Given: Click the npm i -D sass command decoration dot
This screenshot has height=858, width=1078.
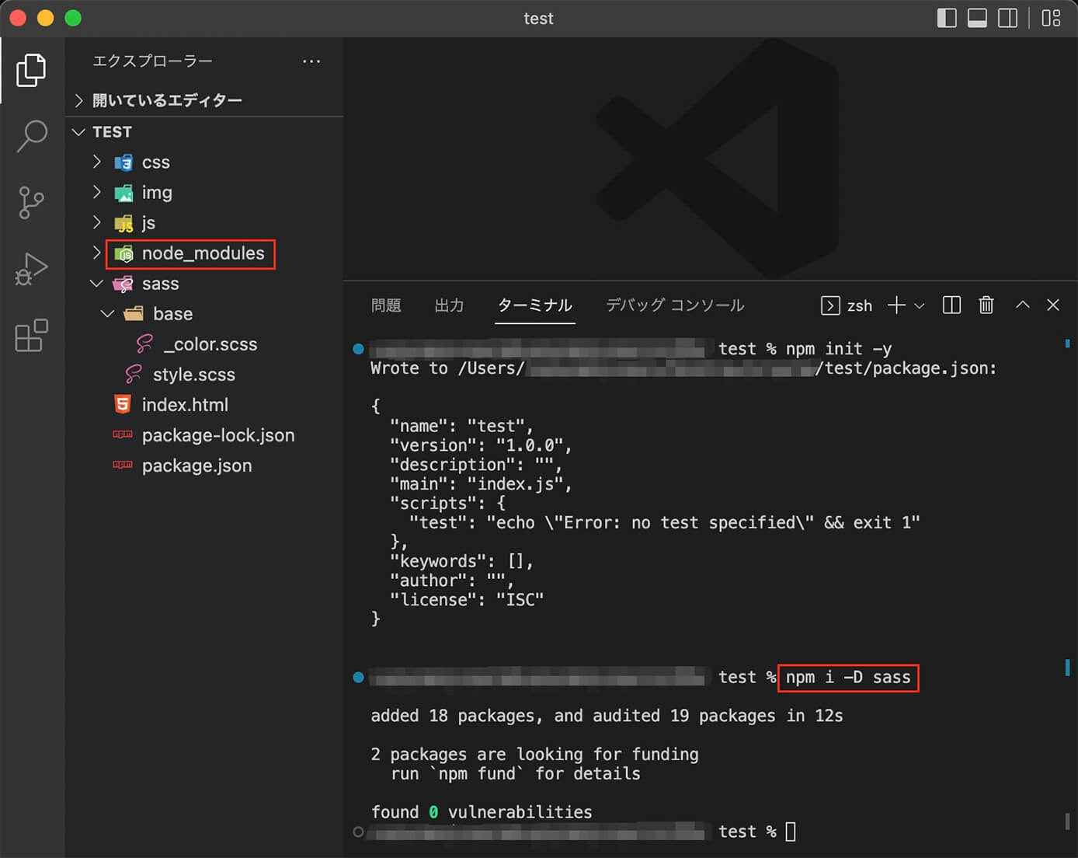Looking at the screenshot, I should click(x=358, y=677).
